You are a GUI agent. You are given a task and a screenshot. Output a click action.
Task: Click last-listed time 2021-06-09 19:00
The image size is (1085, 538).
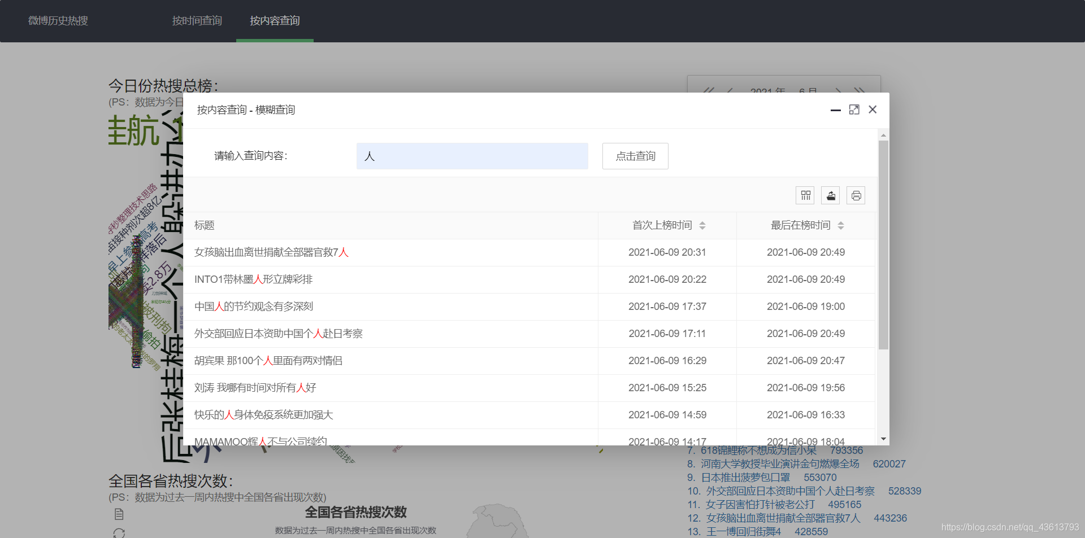point(806,307)
